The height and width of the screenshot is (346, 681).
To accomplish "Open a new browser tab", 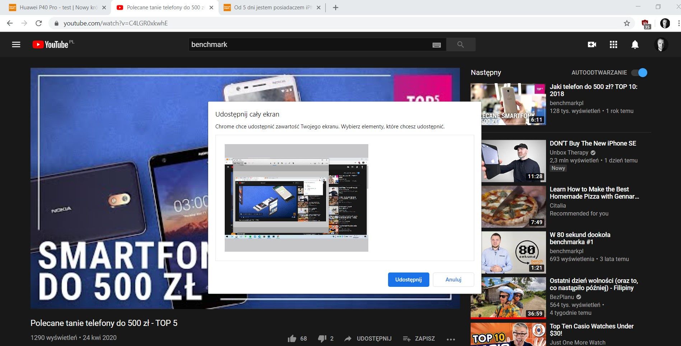I will [336, 8].
